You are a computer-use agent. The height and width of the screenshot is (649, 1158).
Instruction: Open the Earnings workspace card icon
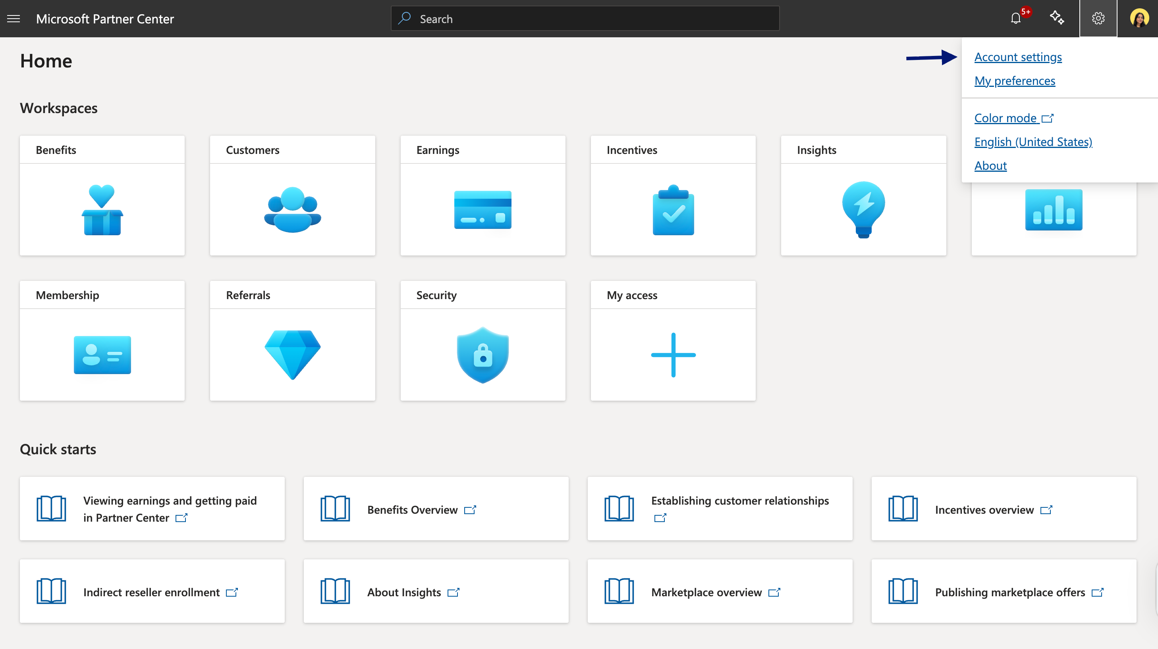coord(483,210)
